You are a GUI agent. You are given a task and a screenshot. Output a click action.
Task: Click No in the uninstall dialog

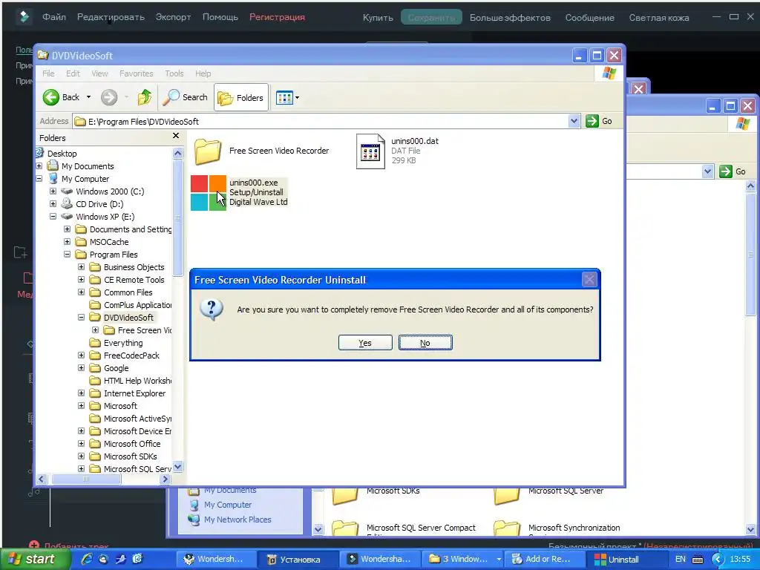point(425,343)
